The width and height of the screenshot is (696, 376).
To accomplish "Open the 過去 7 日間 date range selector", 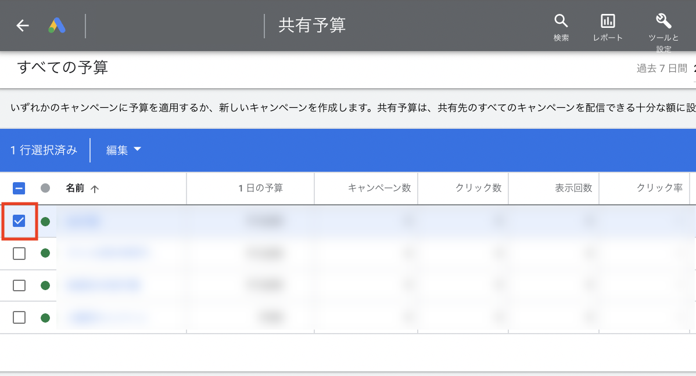I will point(662,68).
